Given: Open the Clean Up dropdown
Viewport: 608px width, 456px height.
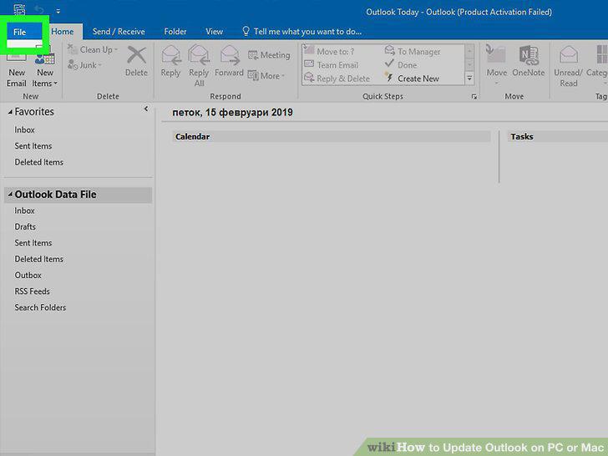Looking at the screenshot, I should click(x=92, y=49).
